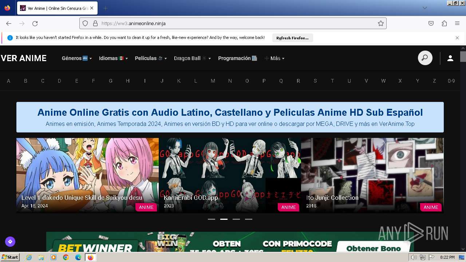466x262 pixels.
Task: Open KamiErabi GOD.app slide
Action: coord(230,175)
